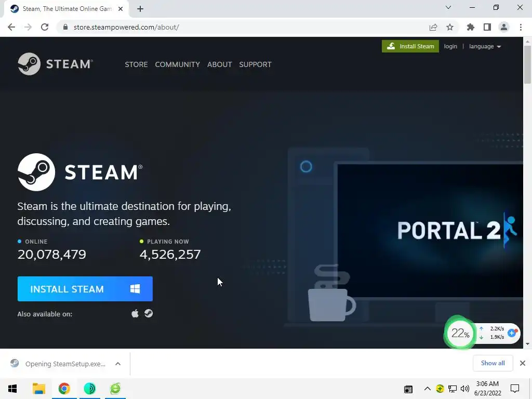Open File Explorer from taskbar

pyautogui.click(x=38, y=389)
